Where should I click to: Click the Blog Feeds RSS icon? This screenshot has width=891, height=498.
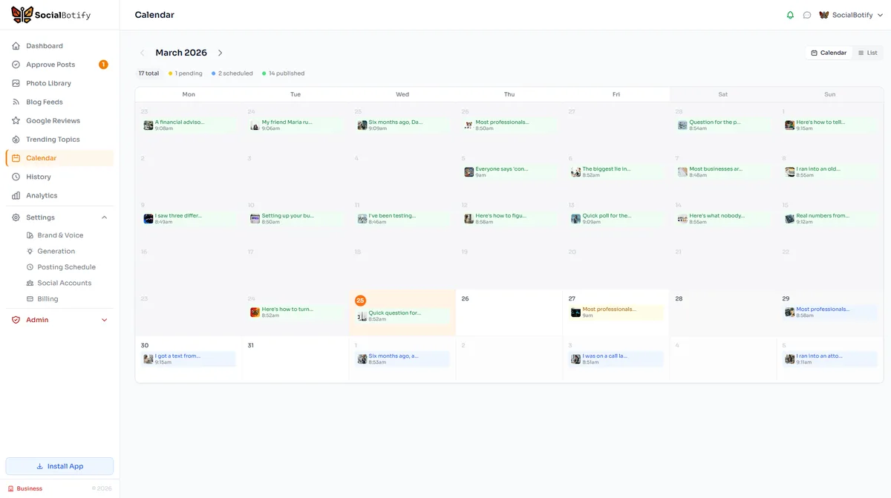point(16,101)
